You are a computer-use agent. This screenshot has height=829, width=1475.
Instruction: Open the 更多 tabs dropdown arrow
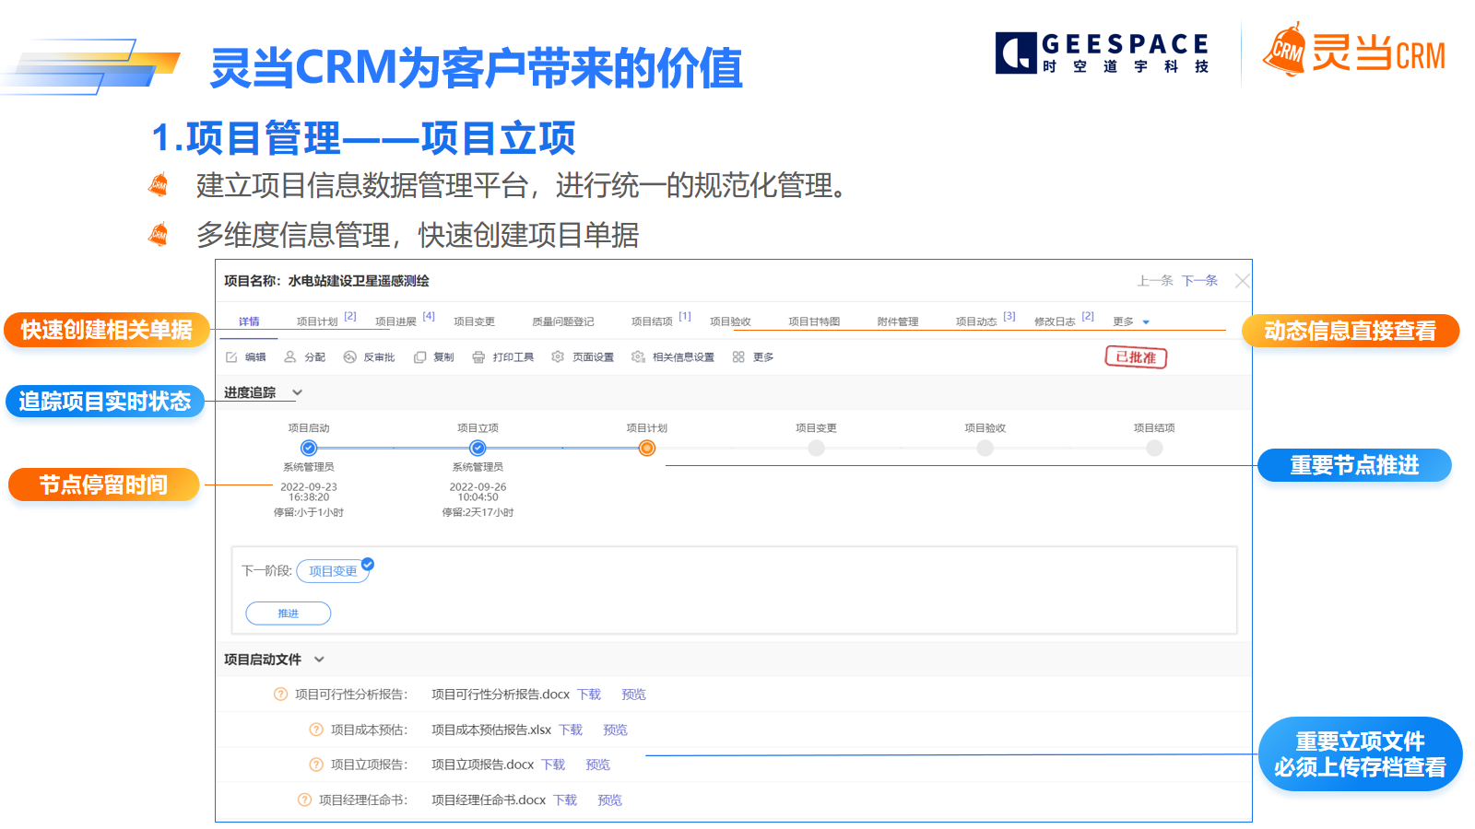1146,322
